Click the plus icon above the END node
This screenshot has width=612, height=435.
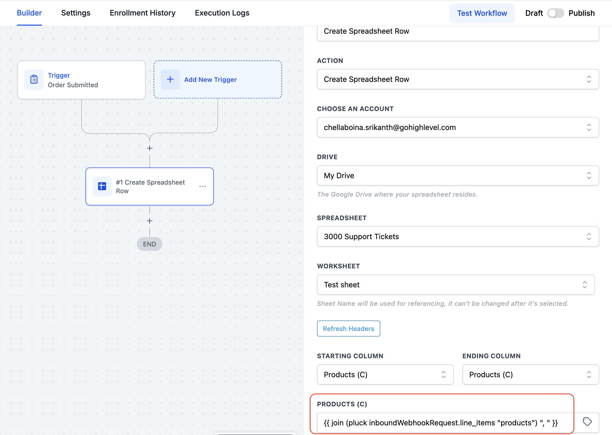coord(150,221)
